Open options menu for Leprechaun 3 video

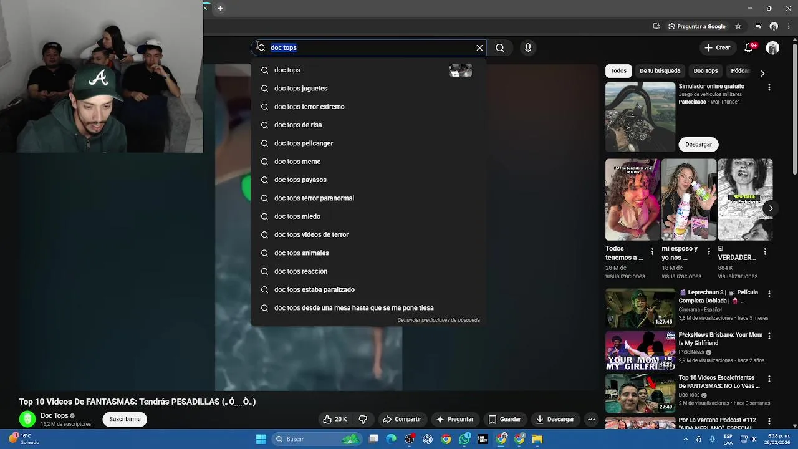tap(769, 293)
